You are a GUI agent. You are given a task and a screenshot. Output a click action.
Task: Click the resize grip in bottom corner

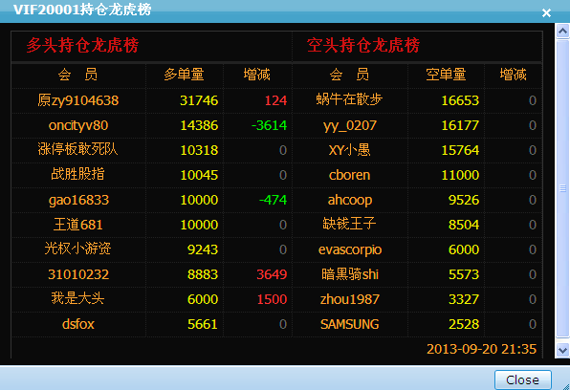click(x=566, y=386)
